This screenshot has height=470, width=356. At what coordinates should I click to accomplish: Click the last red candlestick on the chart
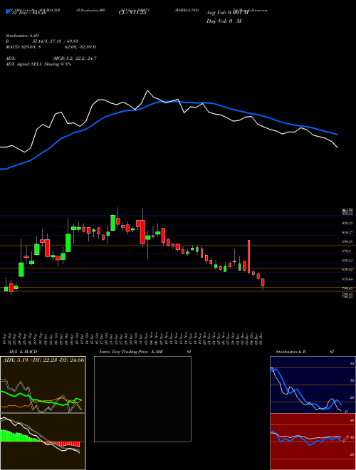[x=263, y=282]
